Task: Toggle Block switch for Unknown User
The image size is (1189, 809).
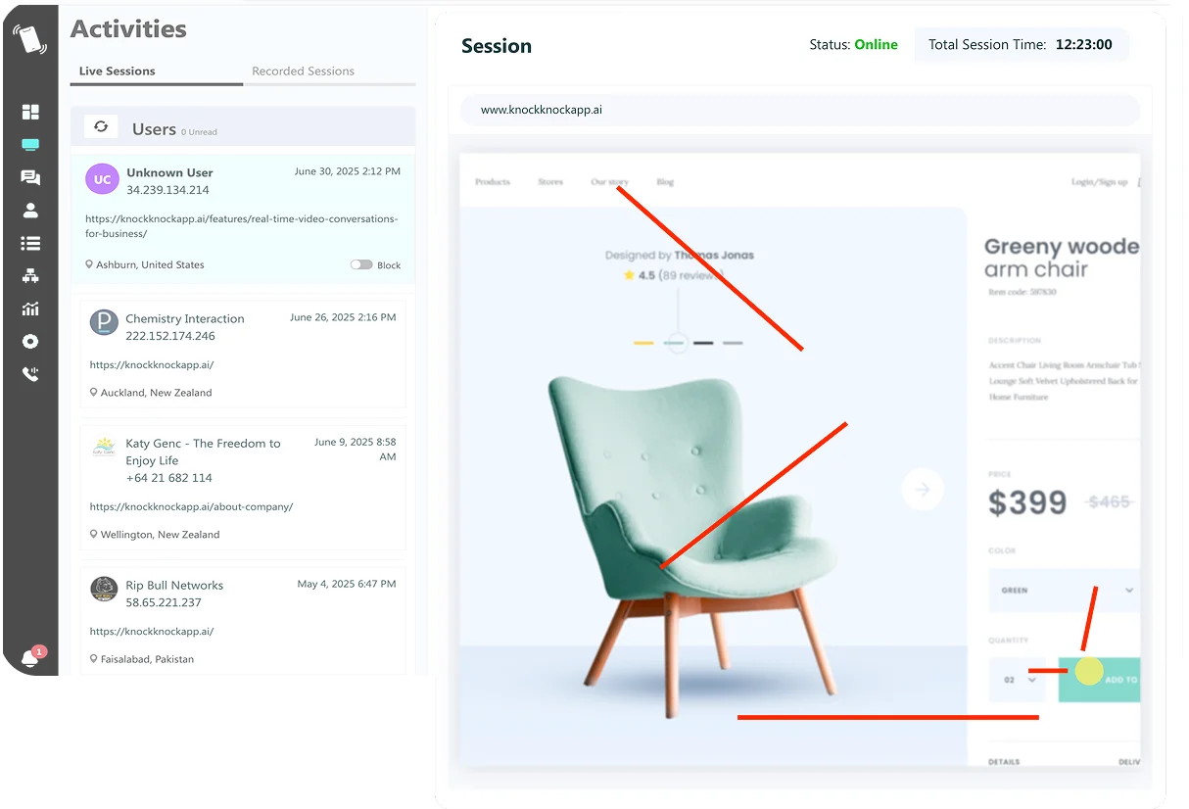Action: [361, 264]
